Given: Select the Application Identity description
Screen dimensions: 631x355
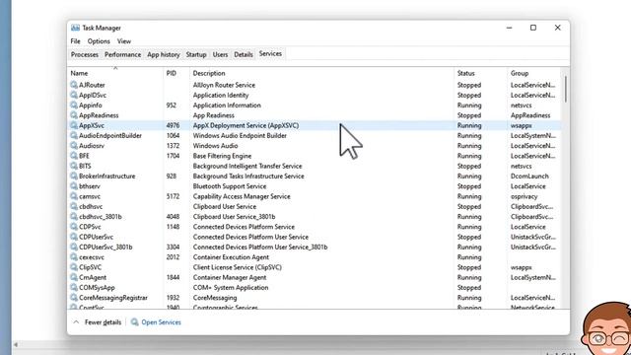Looking at the screenshot, I should [x=221, y=95].
